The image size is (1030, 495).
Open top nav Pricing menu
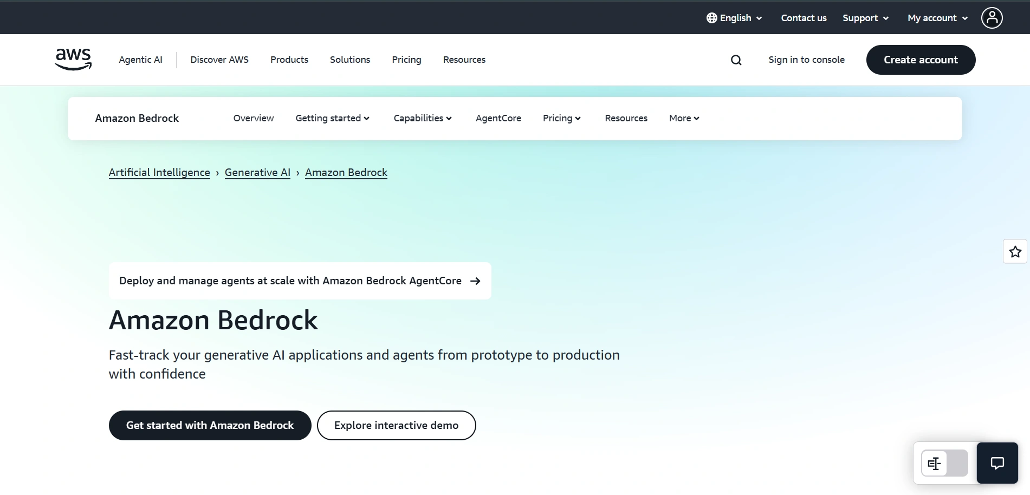point(406,60)
